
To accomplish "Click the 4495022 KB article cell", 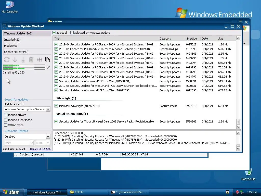I will [191, 44].
